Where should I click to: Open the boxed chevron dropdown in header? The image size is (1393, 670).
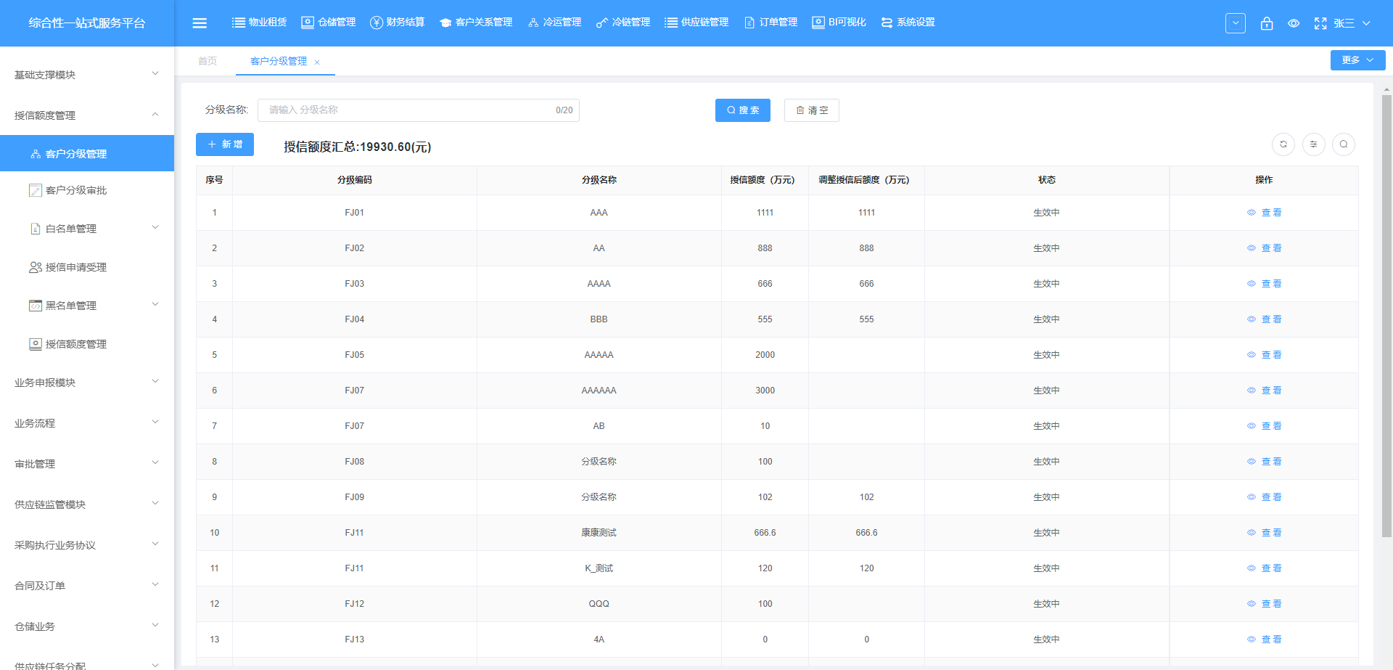[x=1236, y=23]
